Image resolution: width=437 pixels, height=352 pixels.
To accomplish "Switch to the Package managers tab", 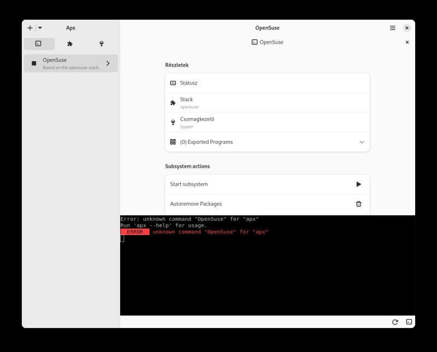I will (x=102, y=44).
